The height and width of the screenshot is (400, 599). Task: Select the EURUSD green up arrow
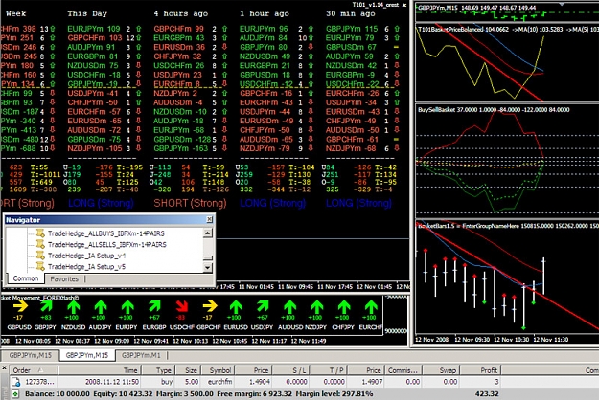click(236, 307)
